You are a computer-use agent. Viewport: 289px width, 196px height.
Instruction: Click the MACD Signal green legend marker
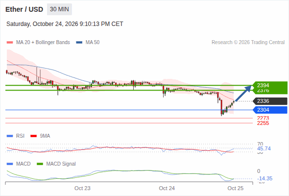pos(40,164)
